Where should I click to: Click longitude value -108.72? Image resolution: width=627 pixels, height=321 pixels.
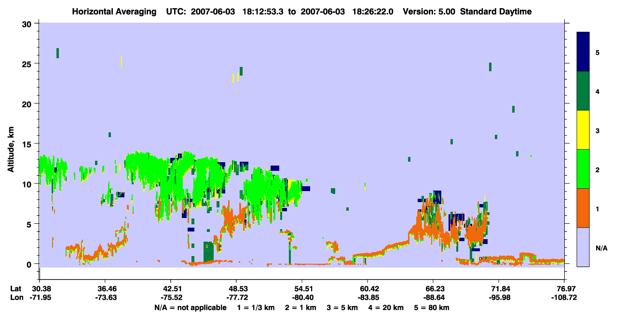(564, 297)
